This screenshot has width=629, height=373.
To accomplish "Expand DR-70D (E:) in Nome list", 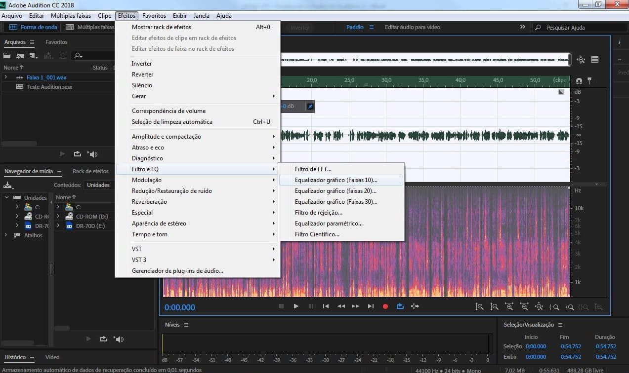I will coord(59,226).
